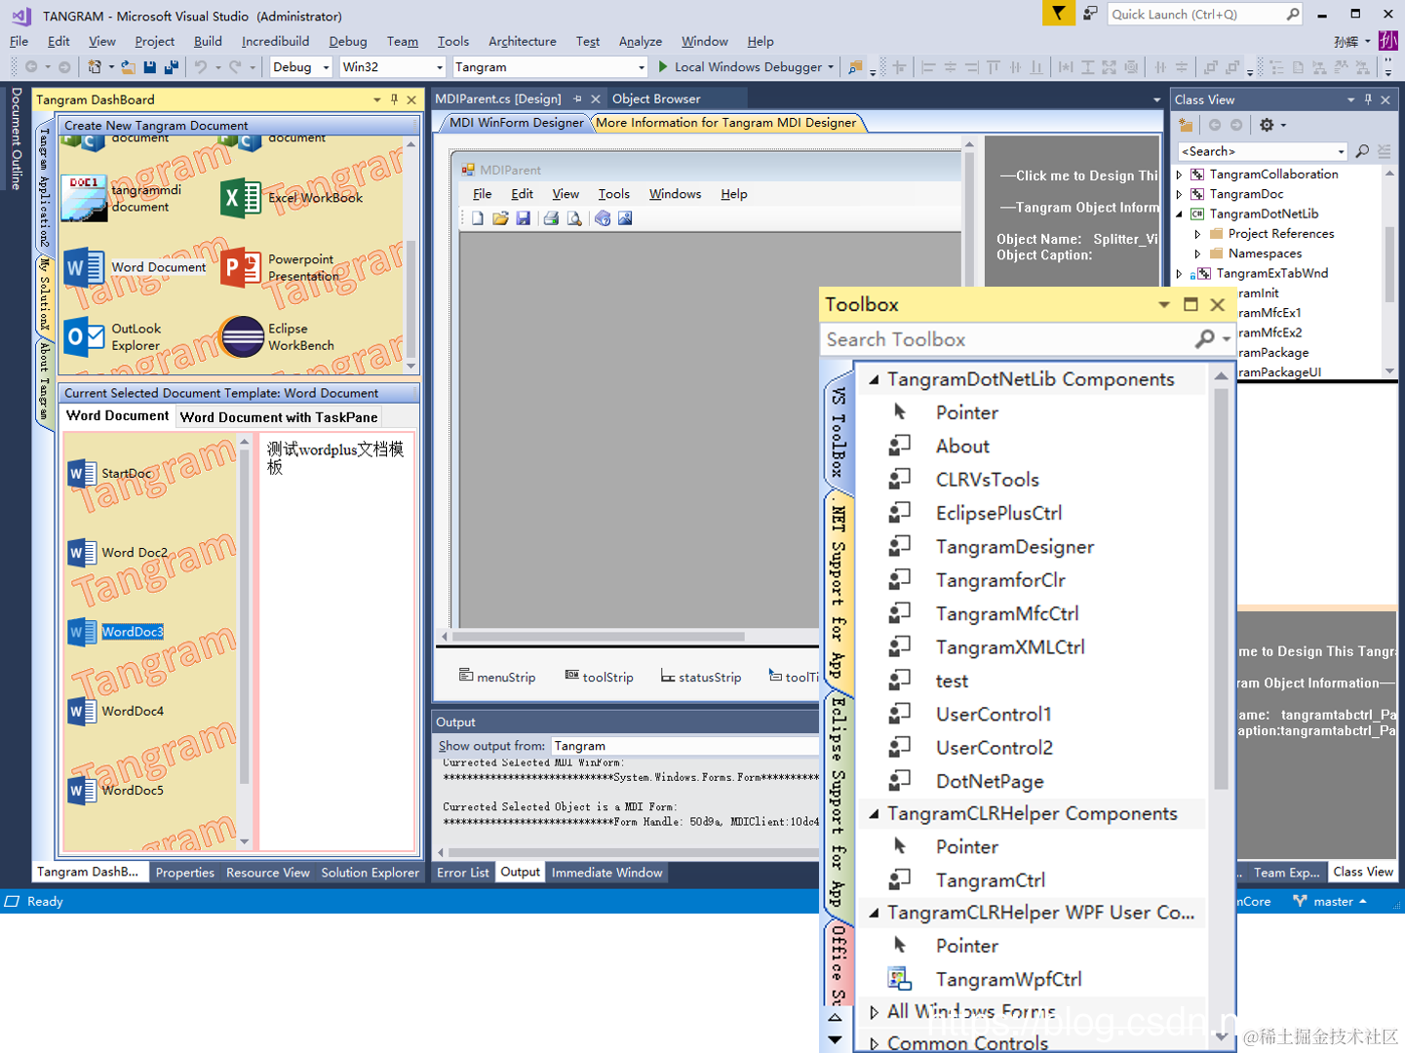This screenshot has height=1053, width=1405.
Task: Select statusStrip component in designer tray
Action: click(x=701, y=677)
